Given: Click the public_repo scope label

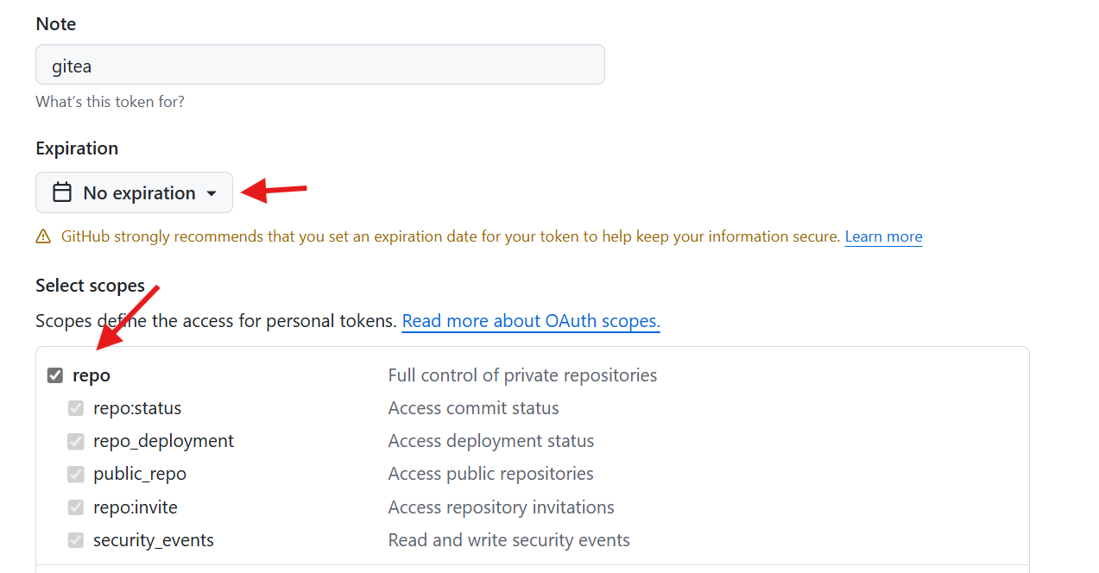Looking at the screenshot, I should click(x=140, y=475).
